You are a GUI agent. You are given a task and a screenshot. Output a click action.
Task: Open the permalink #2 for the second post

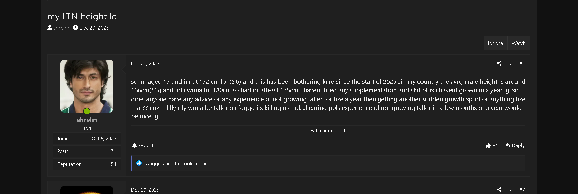point(522,189)
